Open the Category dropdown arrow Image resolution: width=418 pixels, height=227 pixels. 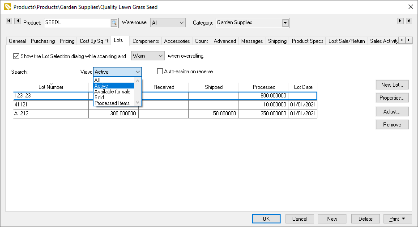pyautogui.click(x=285, y=23)
